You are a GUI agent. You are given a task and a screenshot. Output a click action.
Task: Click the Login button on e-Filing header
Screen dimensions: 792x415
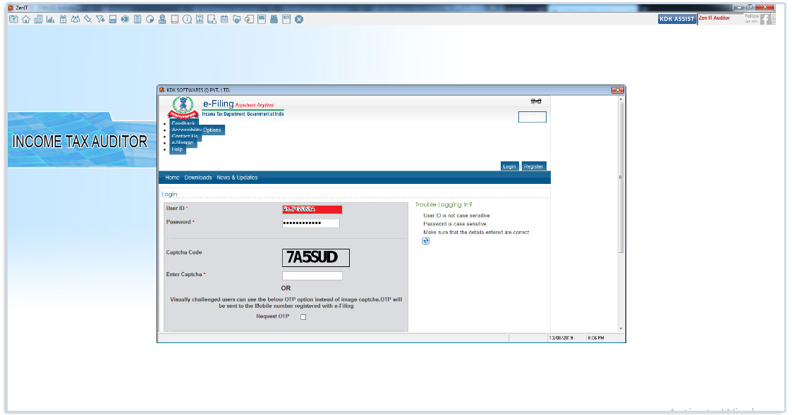509,166
